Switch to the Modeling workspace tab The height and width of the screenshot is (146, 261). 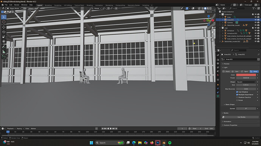[48, 5]
